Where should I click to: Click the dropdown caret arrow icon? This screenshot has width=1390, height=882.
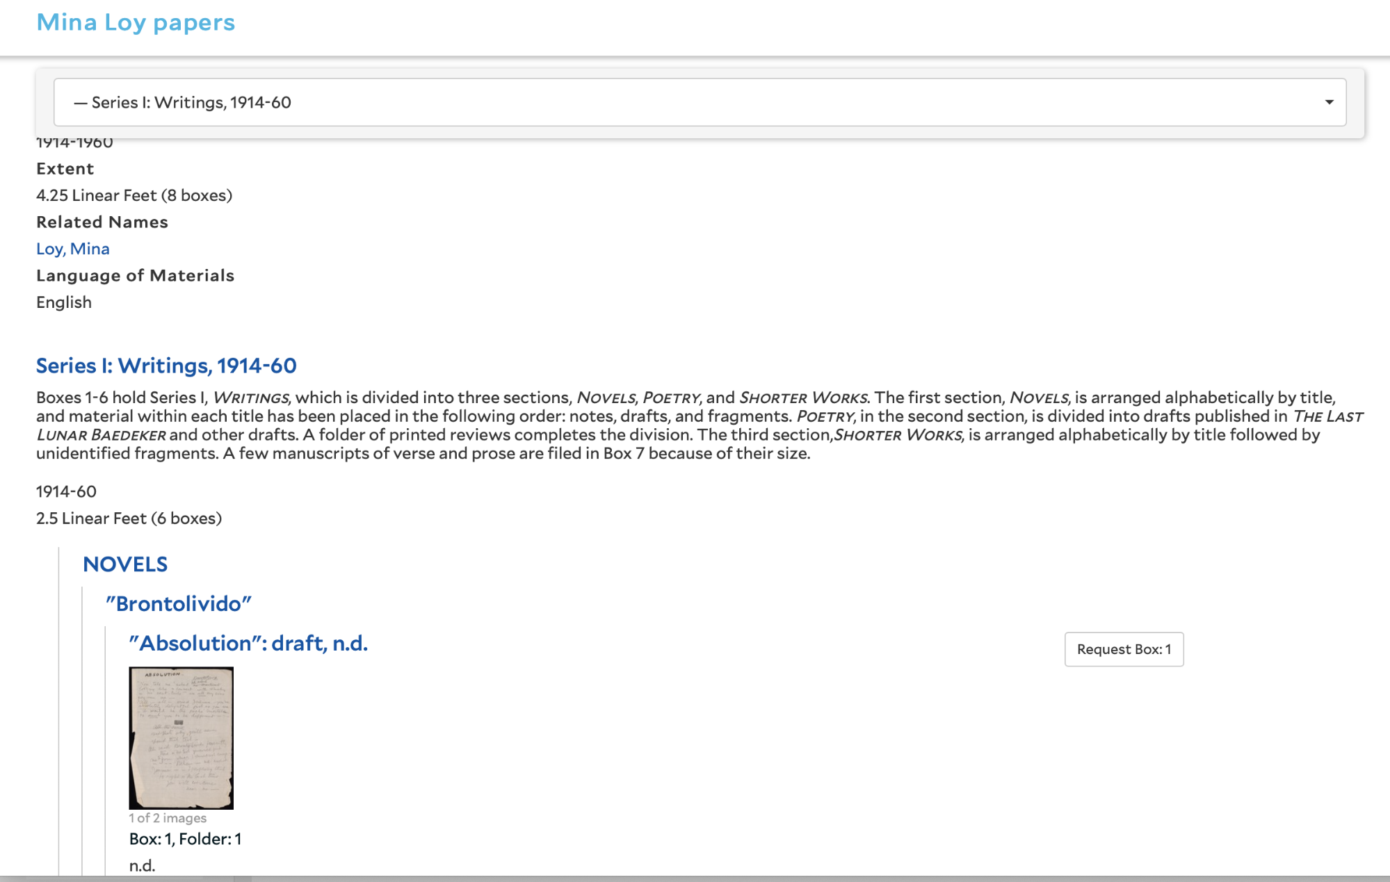coord(1329,102)
